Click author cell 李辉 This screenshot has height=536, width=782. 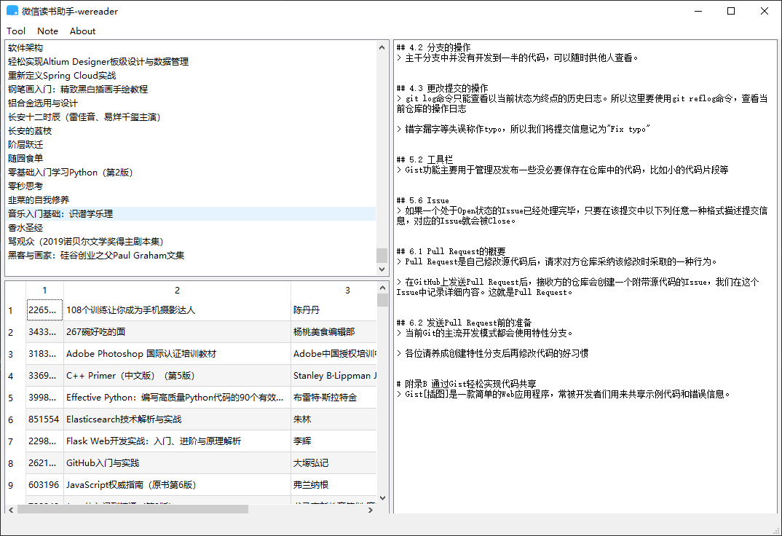tap(333, 441)
